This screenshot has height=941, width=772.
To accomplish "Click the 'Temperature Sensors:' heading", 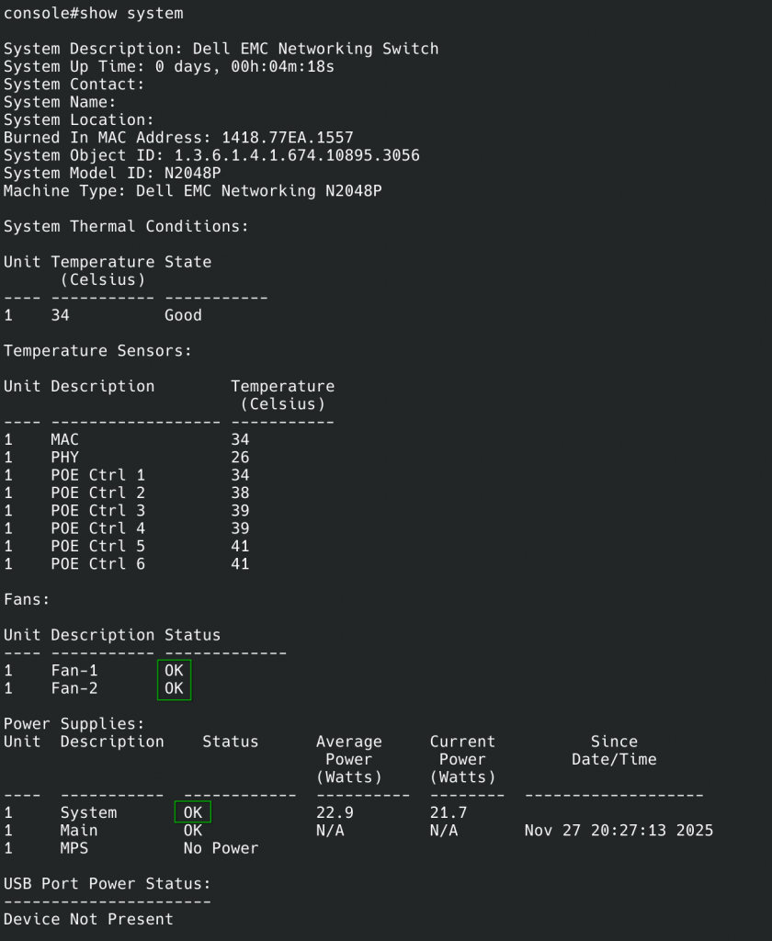I will coord(97,351).
